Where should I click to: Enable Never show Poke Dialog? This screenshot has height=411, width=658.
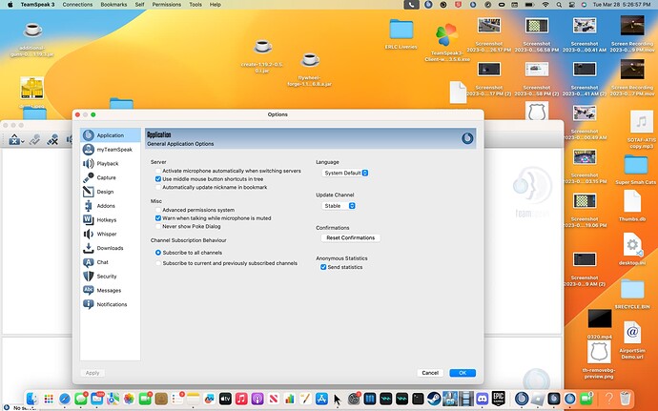158,226
